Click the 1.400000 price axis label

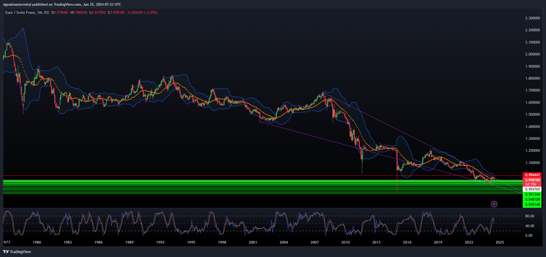pos(533,127)
